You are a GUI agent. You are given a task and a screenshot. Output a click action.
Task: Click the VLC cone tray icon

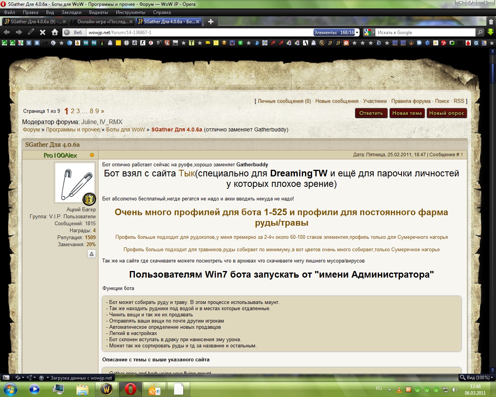399,389
